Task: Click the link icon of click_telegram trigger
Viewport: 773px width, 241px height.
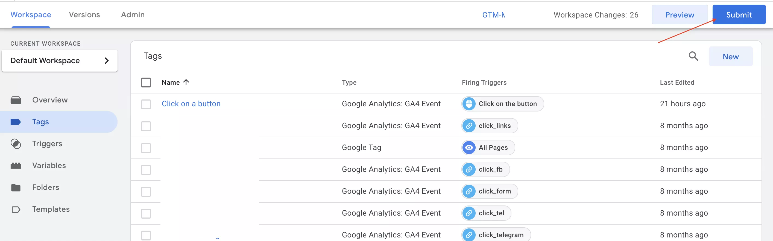Action: tap(469, 235)
